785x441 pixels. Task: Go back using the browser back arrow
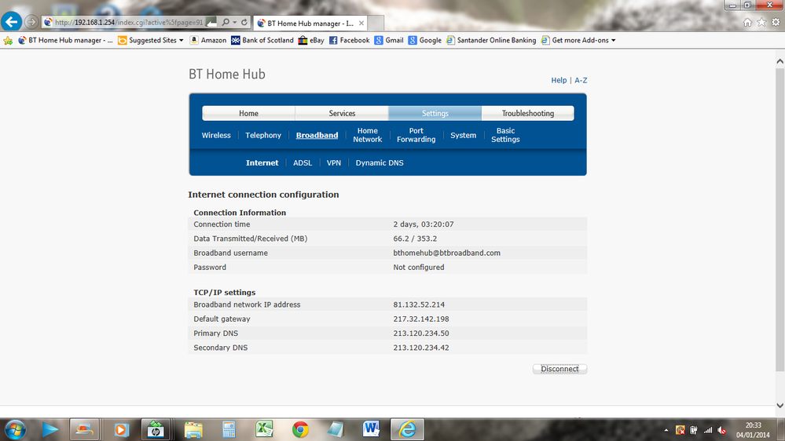pos(12,22)
